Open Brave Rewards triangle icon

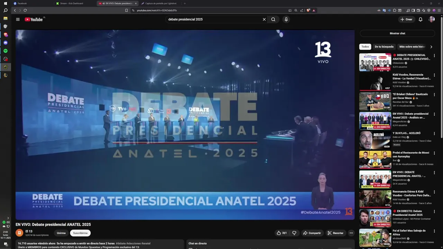[314, 10]
